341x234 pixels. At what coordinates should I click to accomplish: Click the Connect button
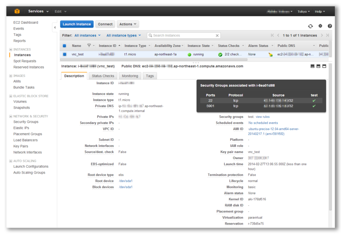tap(105, 24)
